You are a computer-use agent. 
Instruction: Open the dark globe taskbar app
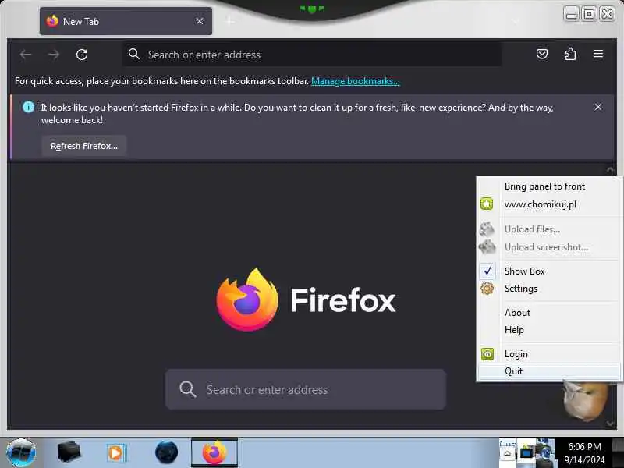(x=166, y=452)
